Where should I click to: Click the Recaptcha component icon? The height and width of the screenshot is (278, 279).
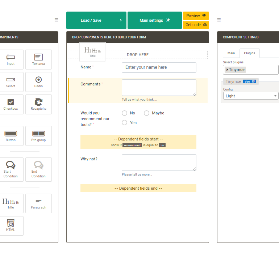coord(38,104)
